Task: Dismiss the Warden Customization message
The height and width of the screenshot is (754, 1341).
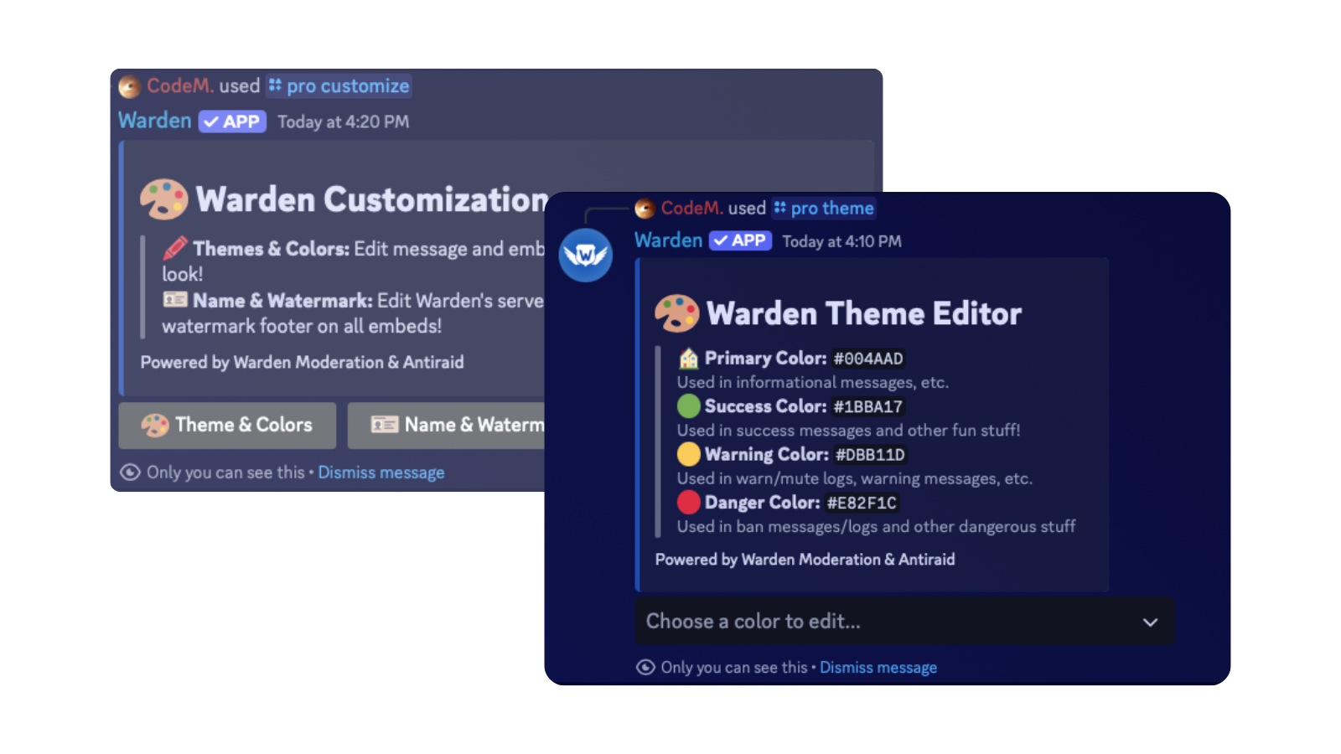Action: tap(381, 473)
